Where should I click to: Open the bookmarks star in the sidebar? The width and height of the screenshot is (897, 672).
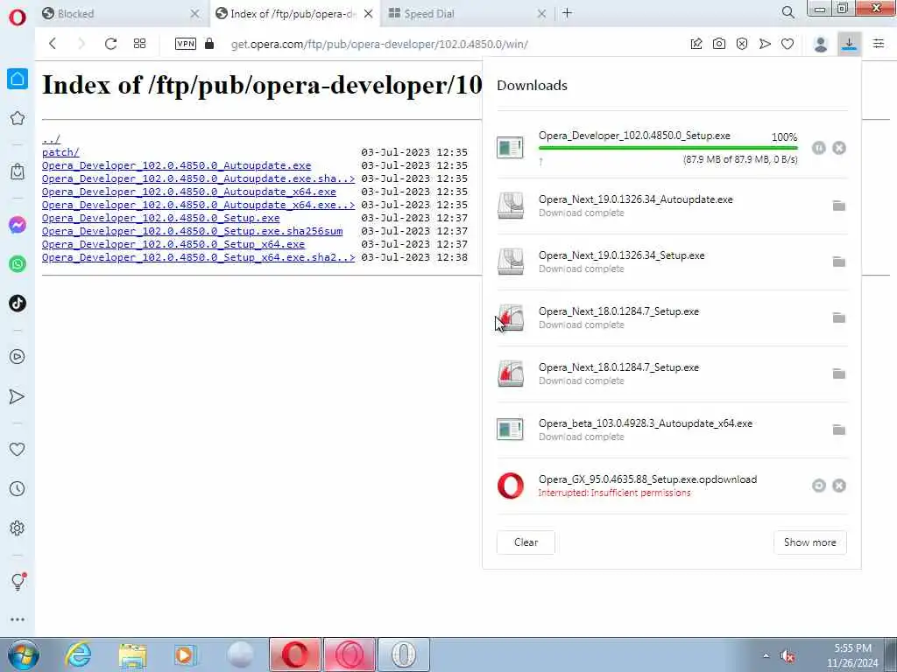pos(18,118)
